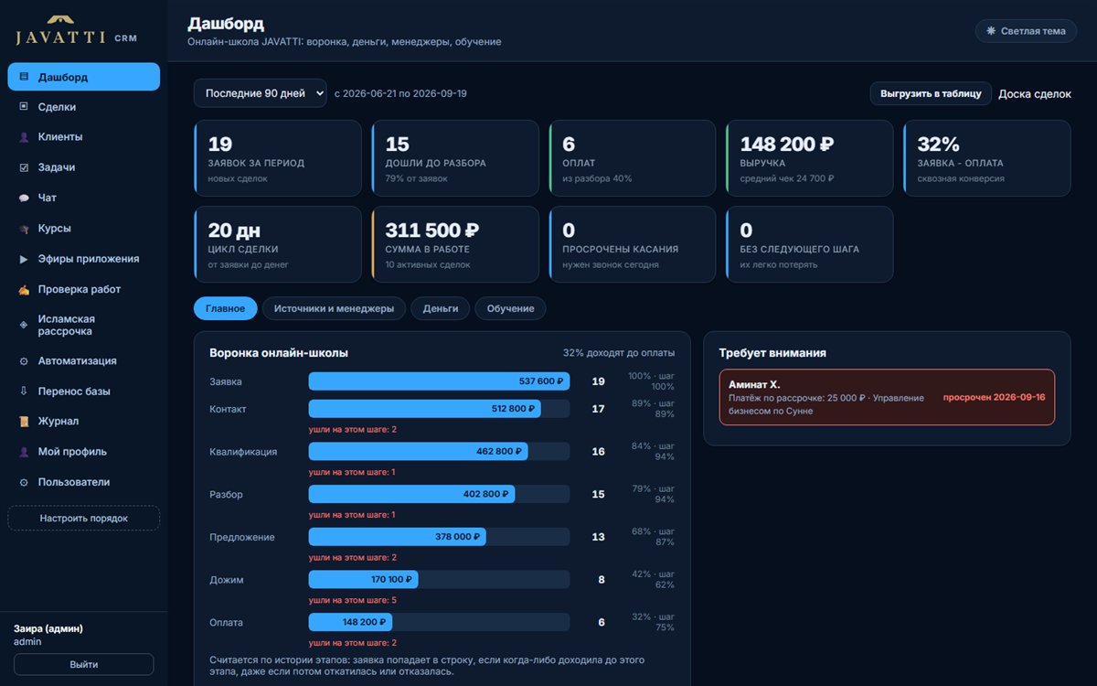The image size is (1097, 686).
Task: Click the 32% заявка-оплата conversion card
Action: pos(987,158)
